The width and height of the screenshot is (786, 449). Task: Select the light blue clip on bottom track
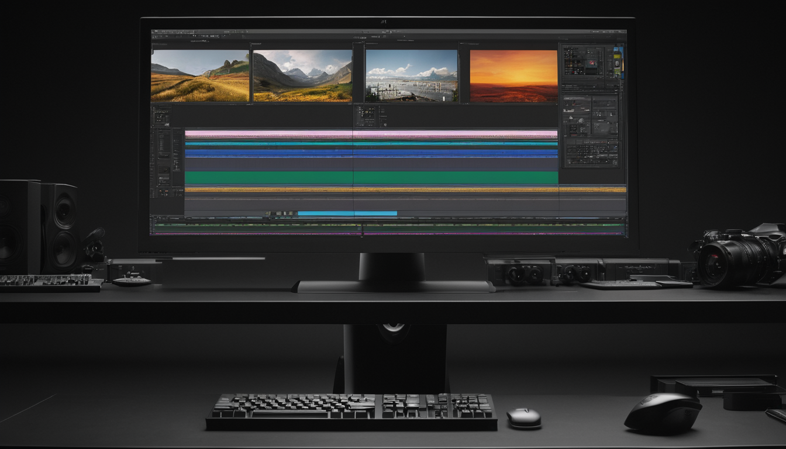point(347,213)
